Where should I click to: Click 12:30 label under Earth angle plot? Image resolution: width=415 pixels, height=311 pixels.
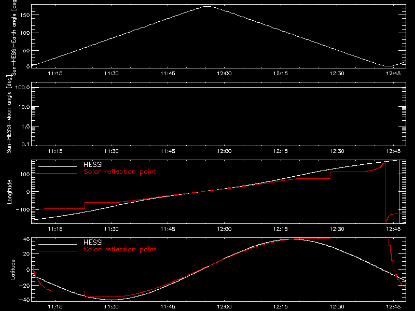click(337, 74)
